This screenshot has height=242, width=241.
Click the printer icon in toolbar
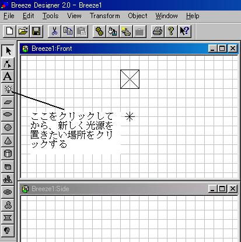158,31
